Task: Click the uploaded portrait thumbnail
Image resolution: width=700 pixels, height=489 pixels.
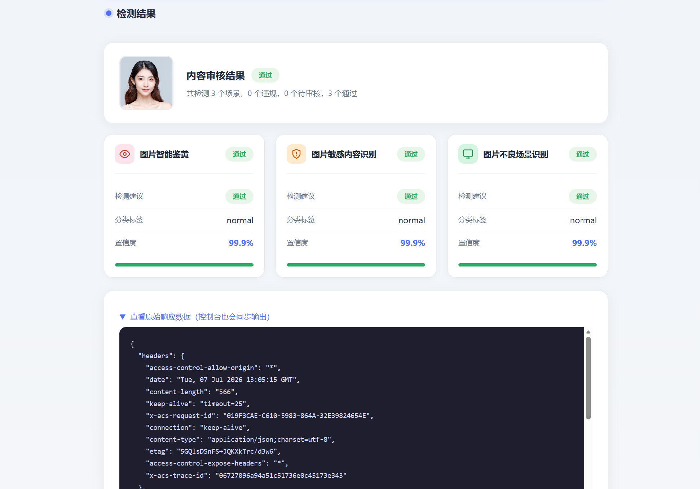Action: tap(146, 83)
